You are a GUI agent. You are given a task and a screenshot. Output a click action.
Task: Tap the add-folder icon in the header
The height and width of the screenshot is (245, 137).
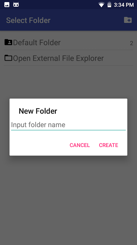pyautogui.click(x=128, y=20)
